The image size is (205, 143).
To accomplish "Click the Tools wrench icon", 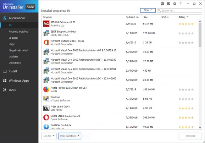I will click(x=5, y=90).
